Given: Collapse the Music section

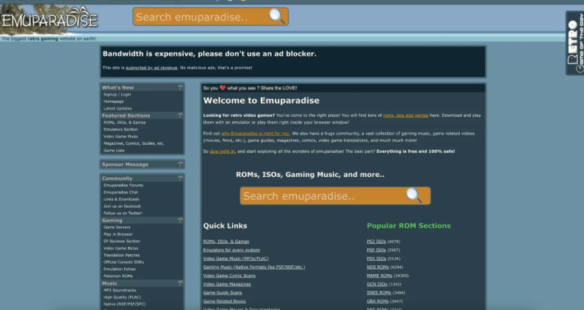Looking at the screenshot, I should (180, 283).
